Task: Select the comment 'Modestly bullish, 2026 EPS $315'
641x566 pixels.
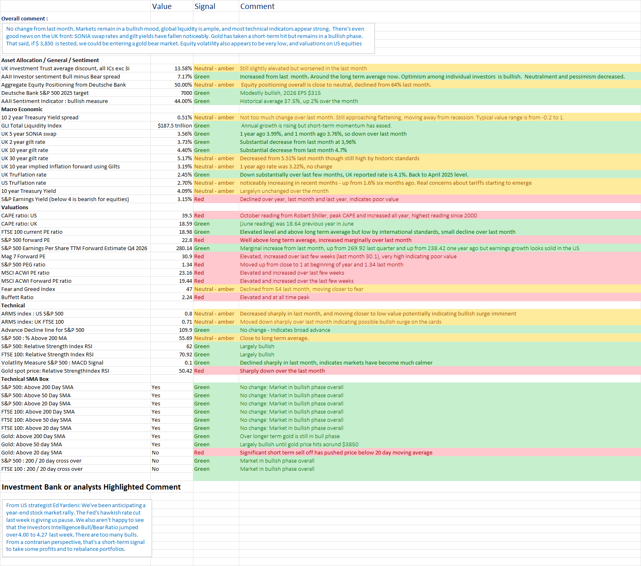Action: pyautogui.click(x=280, y=93)
